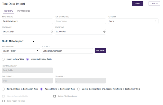Click the Start Time field value

coord(61,32)
